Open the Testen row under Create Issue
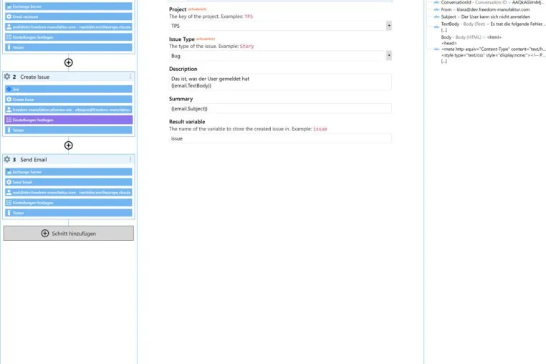546x364 pixels. click(69, 130)
